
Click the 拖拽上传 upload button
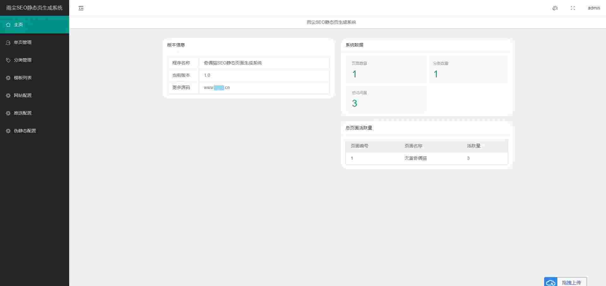[x=565, y=282]
